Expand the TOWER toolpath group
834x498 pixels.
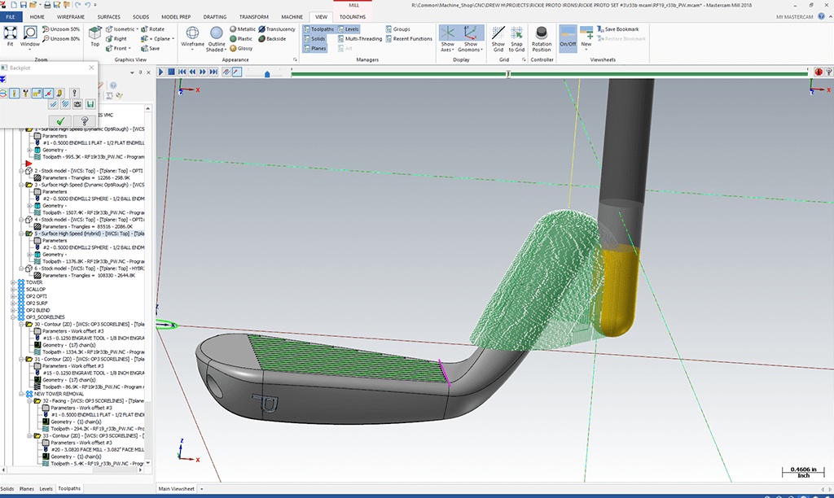(13, 282)
